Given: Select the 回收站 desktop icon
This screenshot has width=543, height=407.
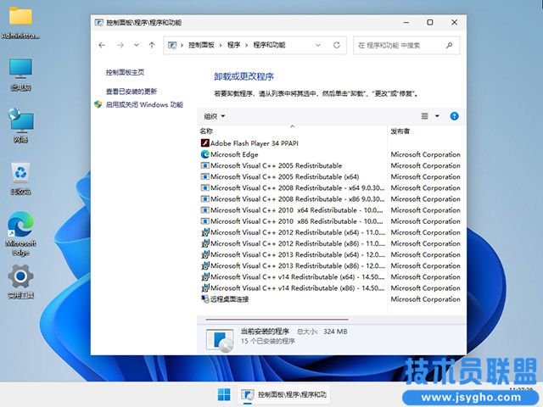Looking at the screenshot, I should tap(20, 178).
